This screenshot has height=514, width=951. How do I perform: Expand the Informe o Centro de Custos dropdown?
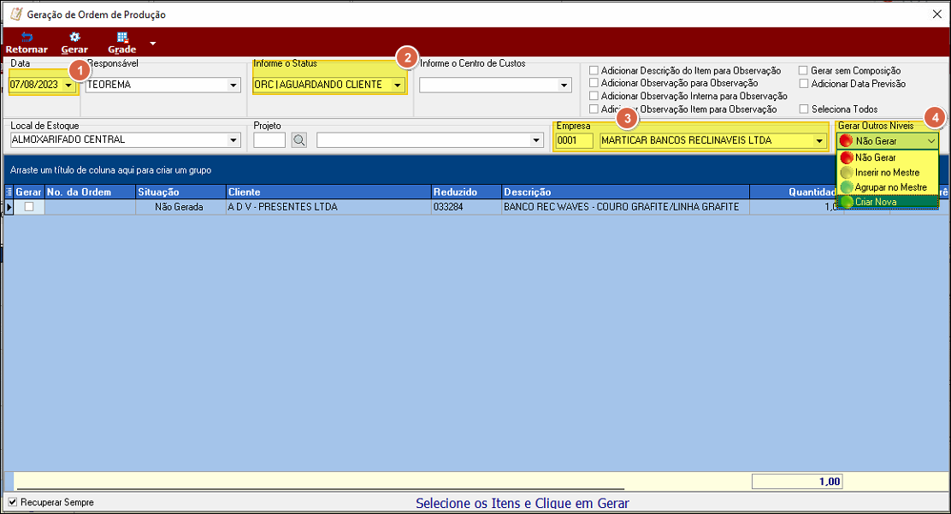coord(564,85)
